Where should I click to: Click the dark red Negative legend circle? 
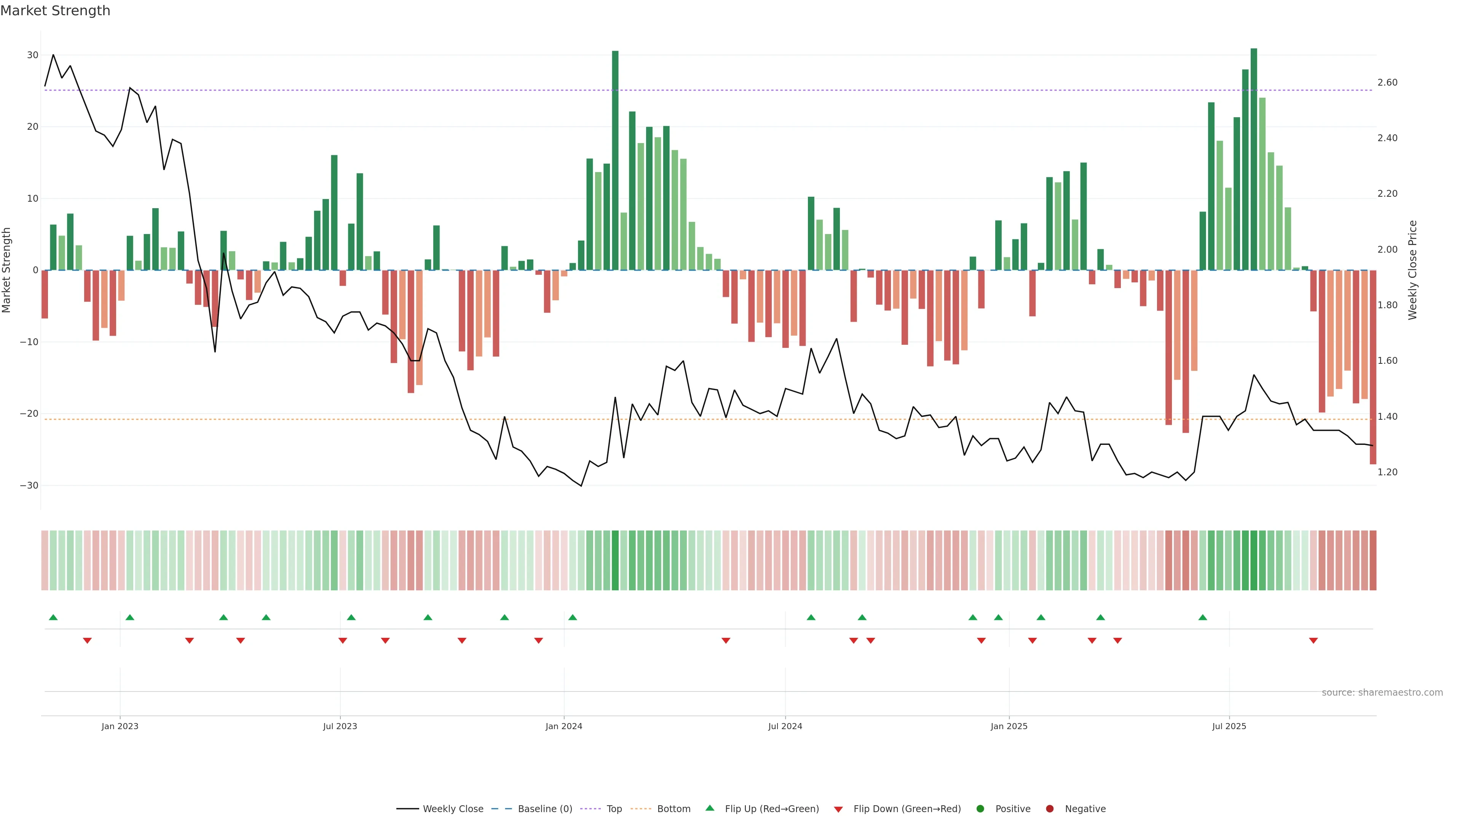1049,809
